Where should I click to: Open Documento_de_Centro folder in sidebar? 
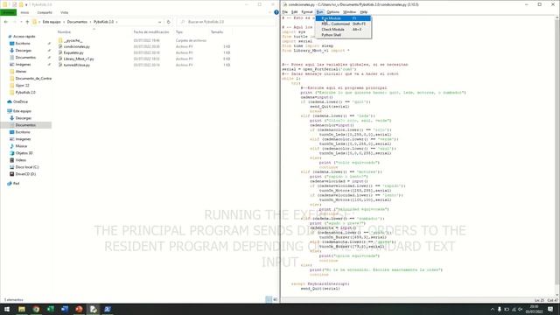(33, 78)
